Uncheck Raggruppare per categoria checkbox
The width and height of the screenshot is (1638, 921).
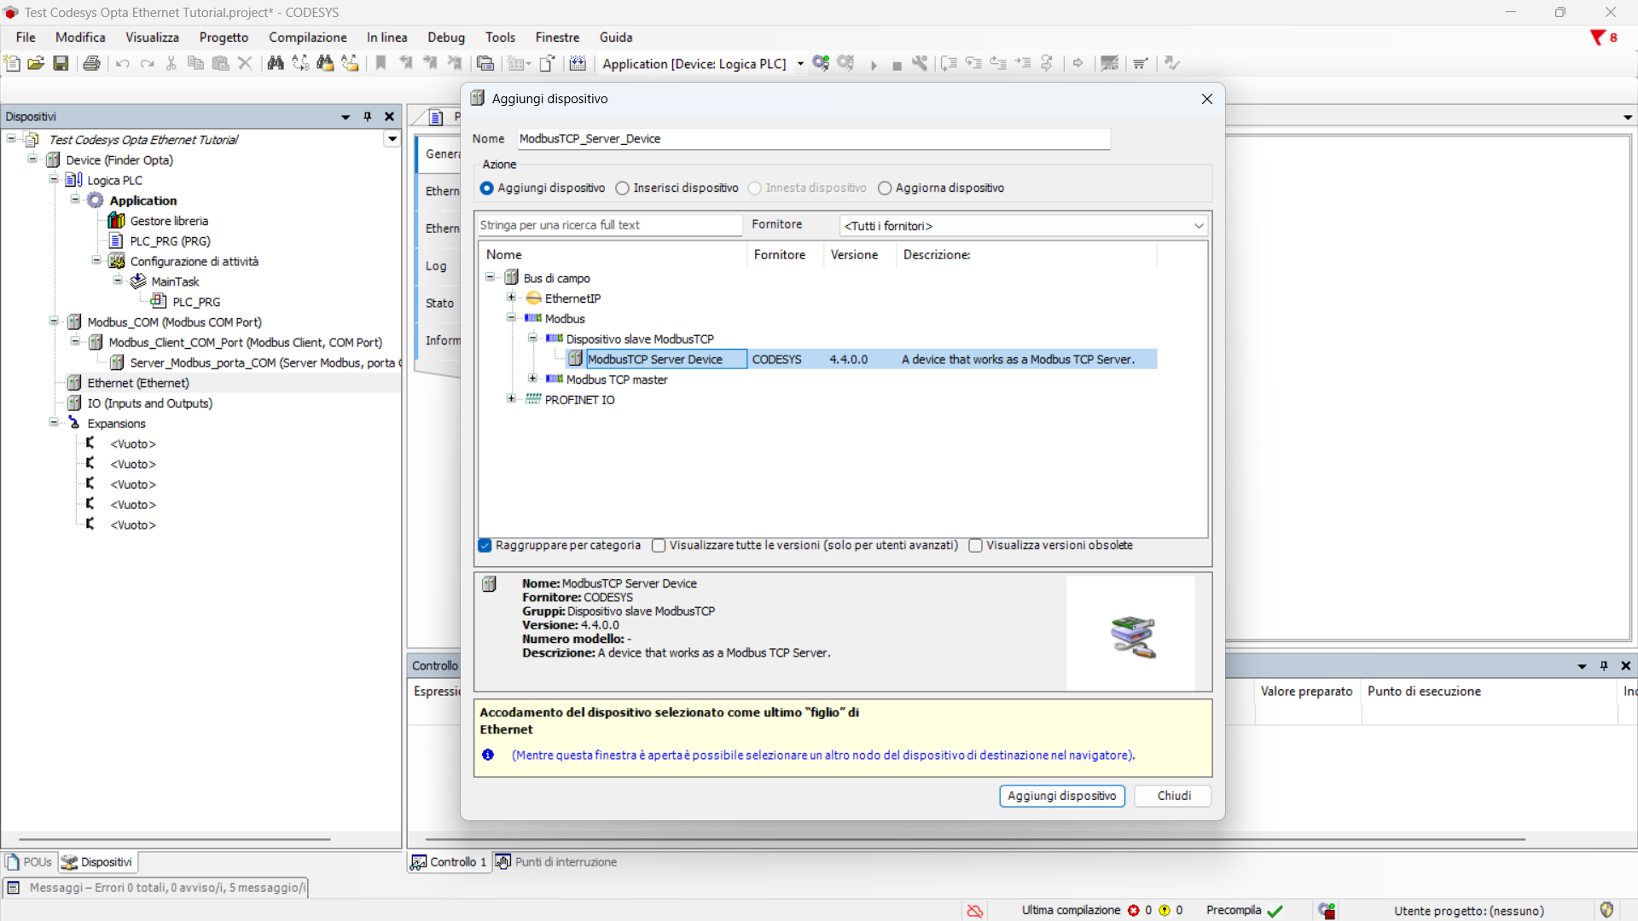click(x=485, y=546)
